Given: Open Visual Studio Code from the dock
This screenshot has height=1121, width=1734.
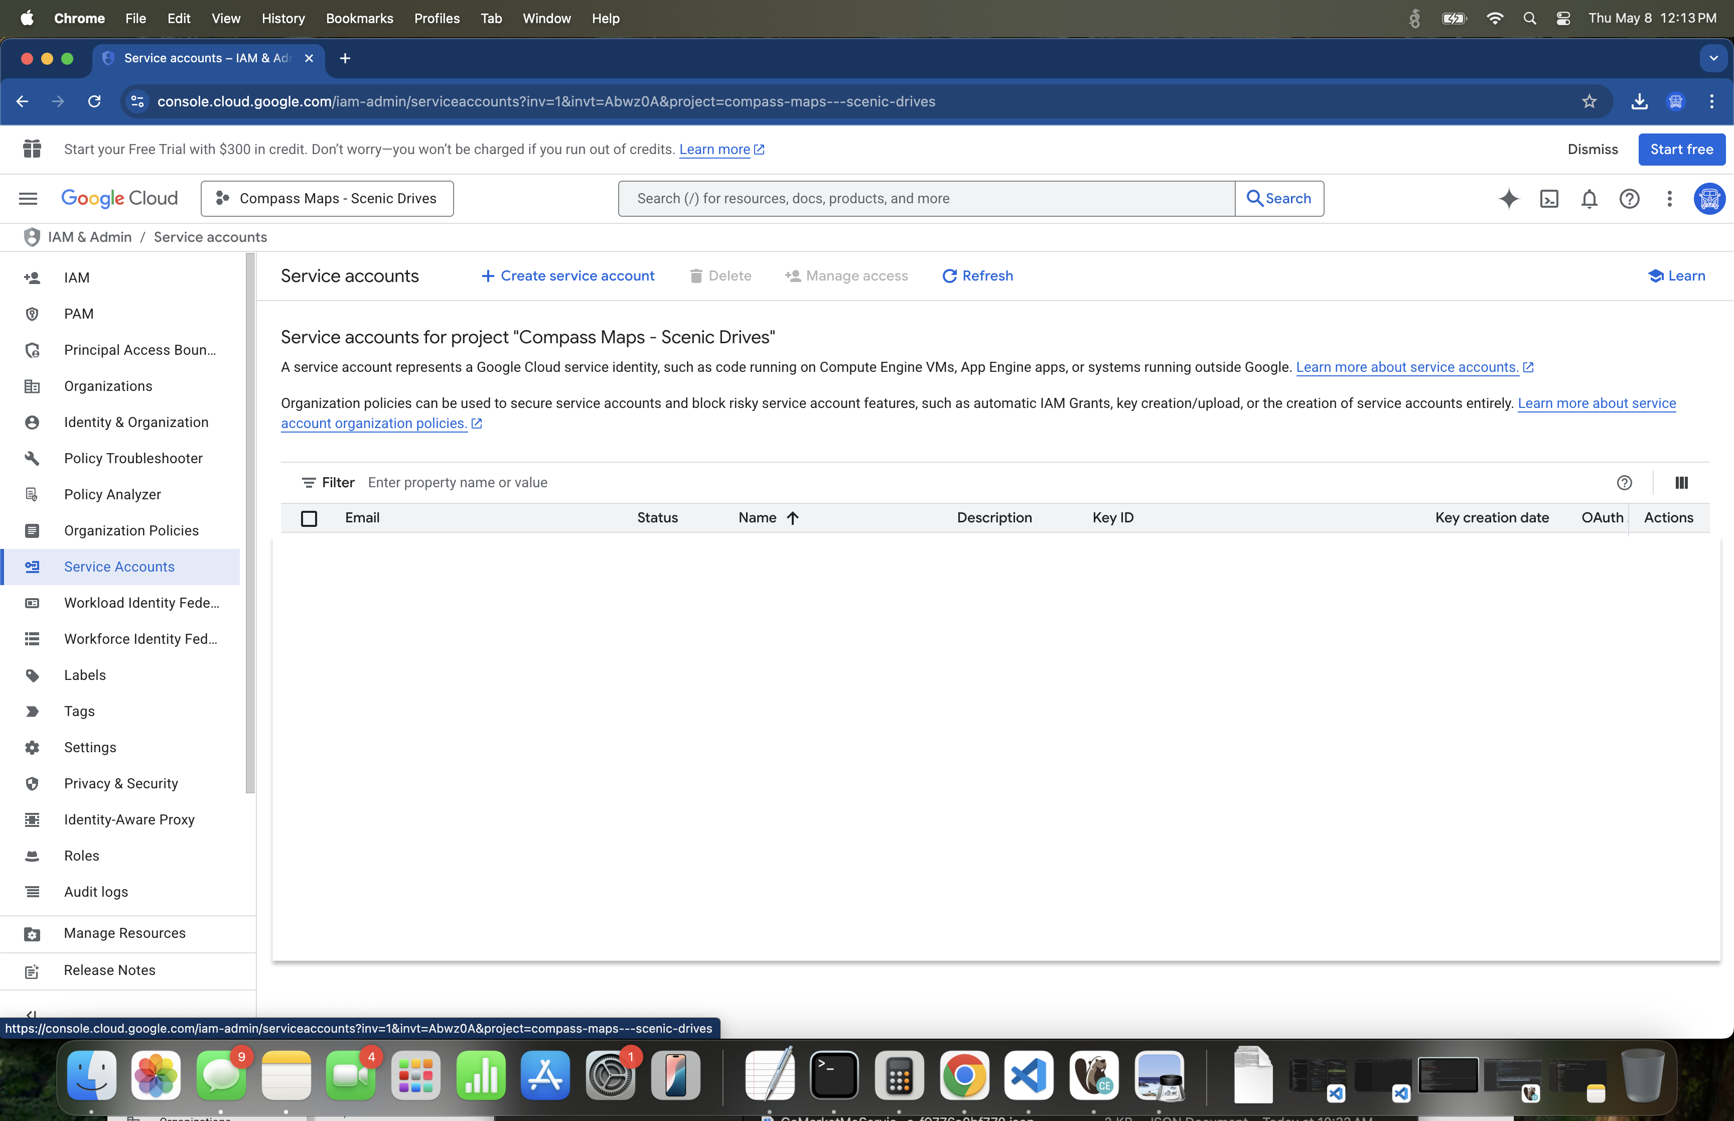Looking at the screenshot, I should [1029, 1075].
